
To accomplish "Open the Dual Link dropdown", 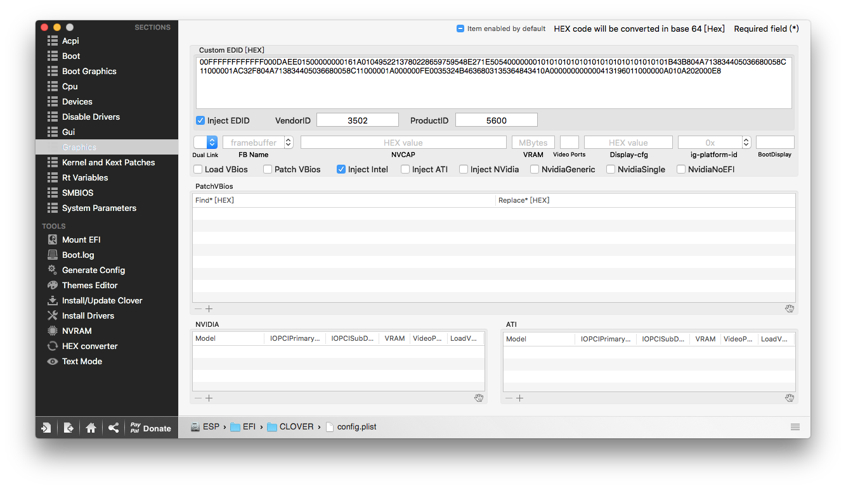I will click(205, 143).
